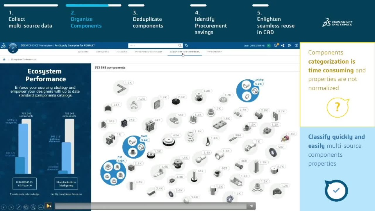
Task: Open the more options ellipsis control
Action: point(41,207)
